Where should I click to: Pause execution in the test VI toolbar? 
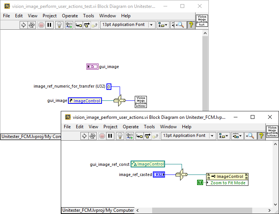49,25
